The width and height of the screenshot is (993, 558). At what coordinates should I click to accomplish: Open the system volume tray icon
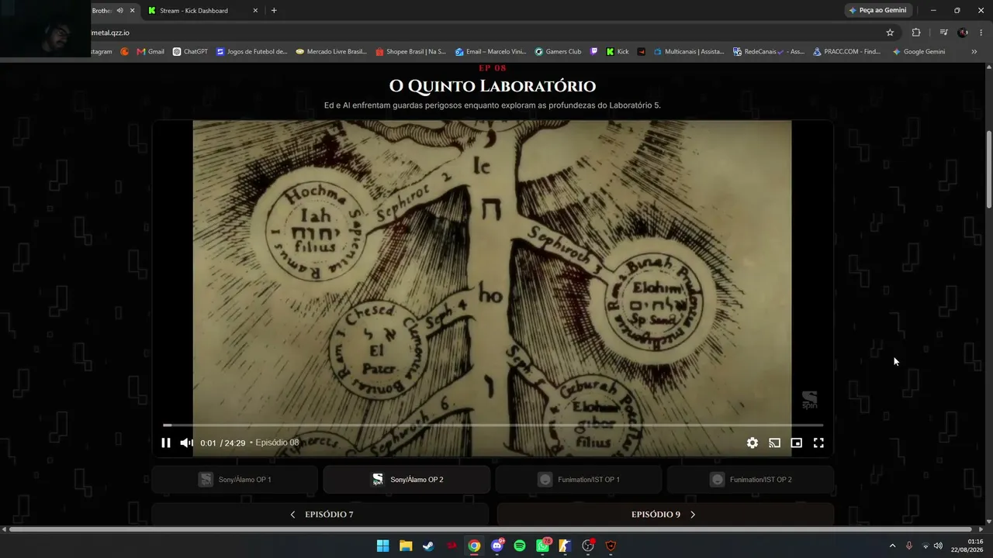(938, 546)
